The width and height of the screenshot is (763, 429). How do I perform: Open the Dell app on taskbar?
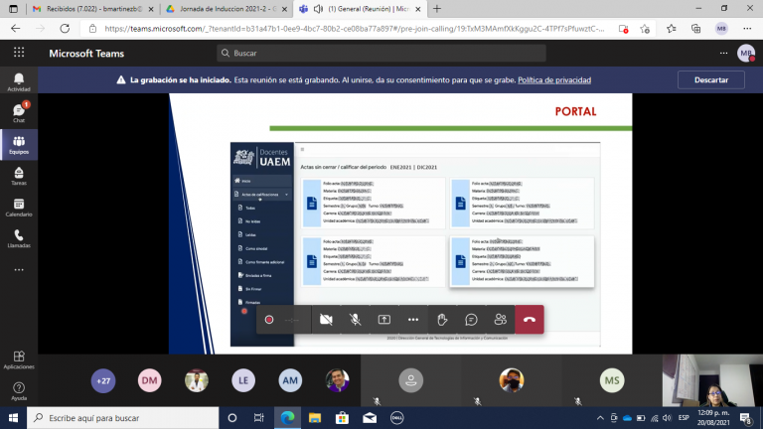396,418
